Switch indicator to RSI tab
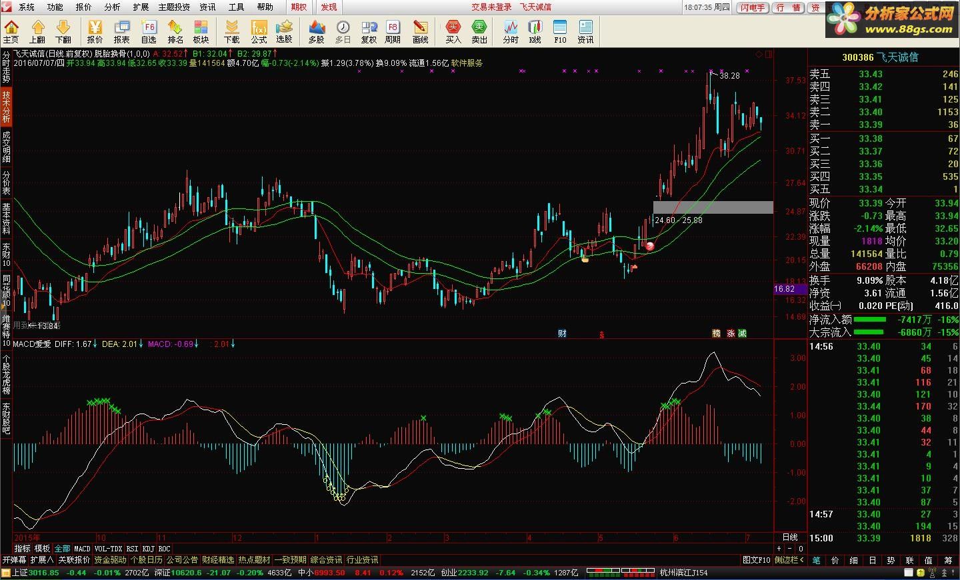The width and height of the screenshot is (960, 580). click(x=133, y=549)
